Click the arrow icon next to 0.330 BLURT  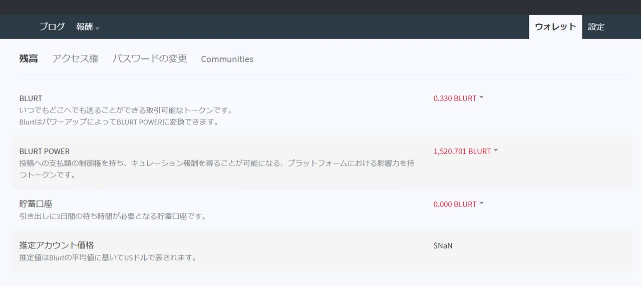(x=481, y=97)
